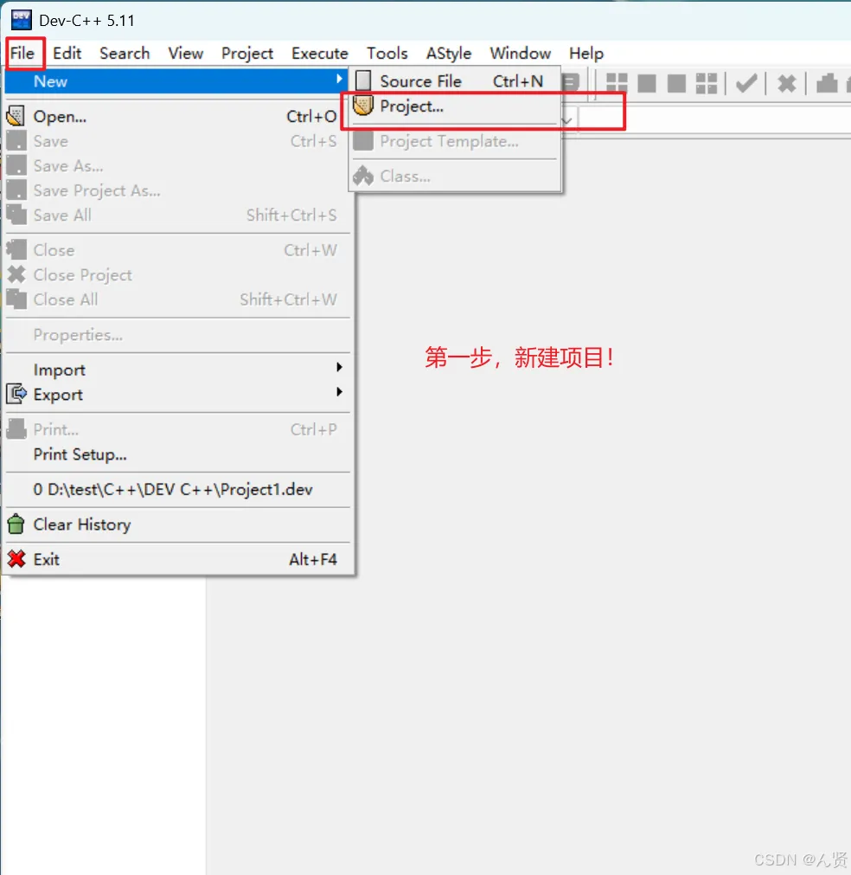Open the Help menu
Image resolution: width=851 pixels, height=875 pixels.
(x=586, y=53)
